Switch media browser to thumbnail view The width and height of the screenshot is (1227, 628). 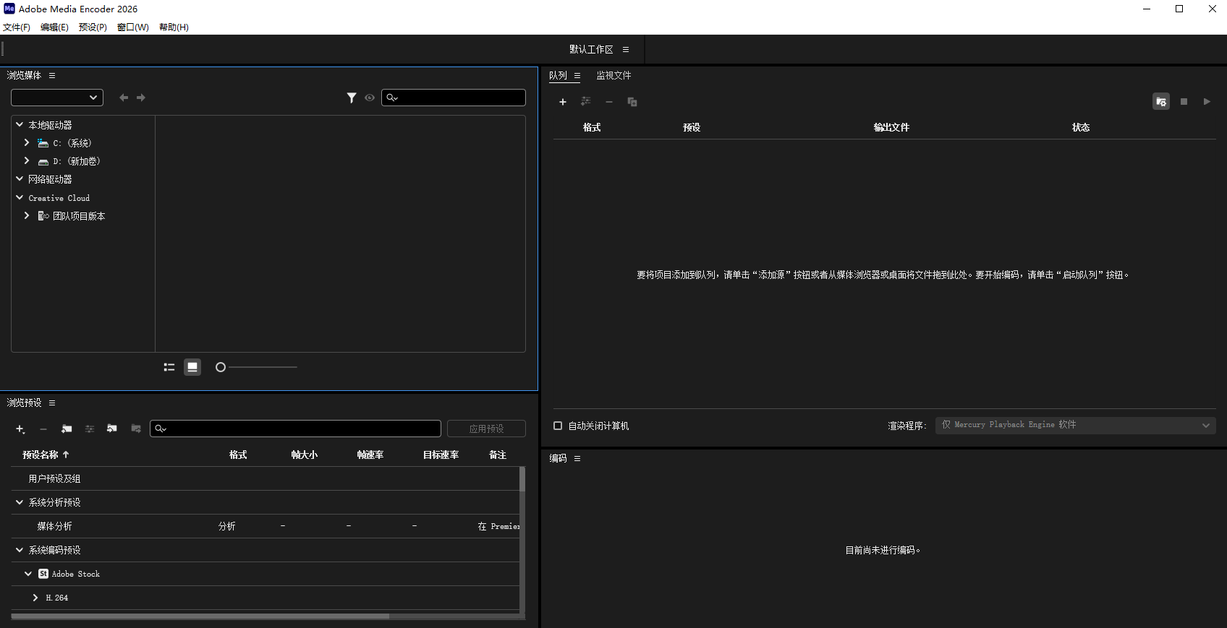[192, 367]
